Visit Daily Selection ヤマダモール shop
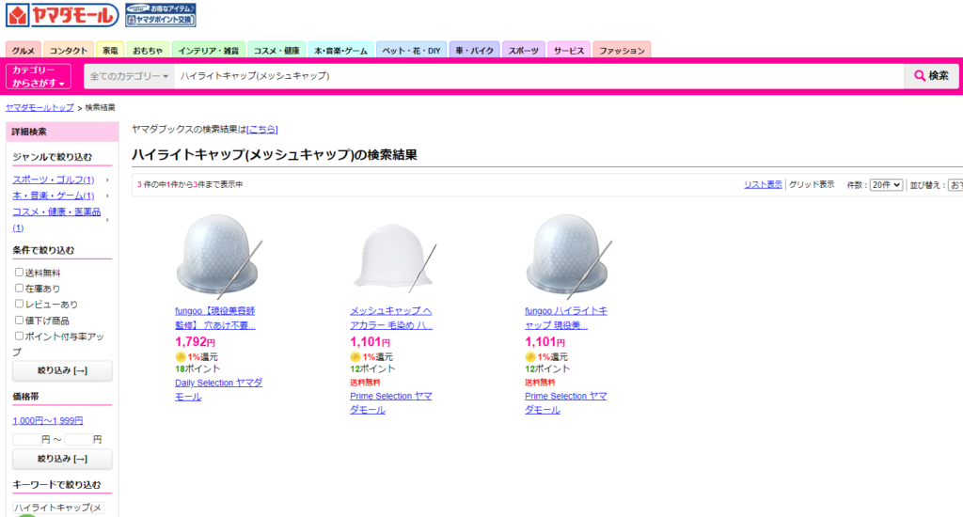963x517 pixels. (x=218, y=390)
